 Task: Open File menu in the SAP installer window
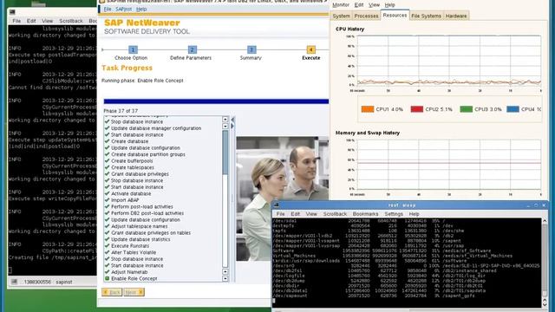pos(108,9)
